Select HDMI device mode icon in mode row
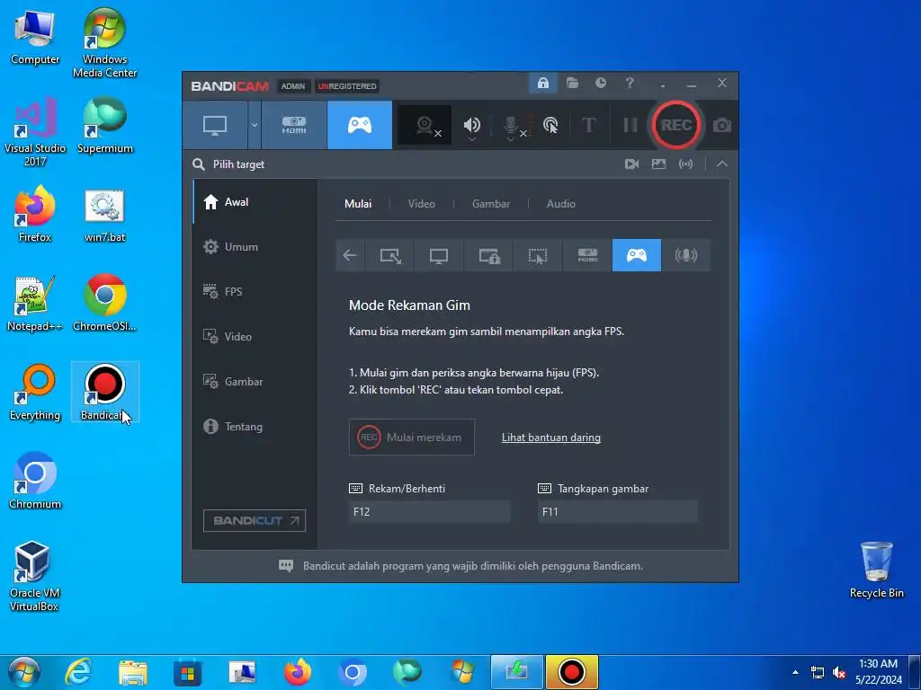921x690 pixels. (x=587, y=255)
